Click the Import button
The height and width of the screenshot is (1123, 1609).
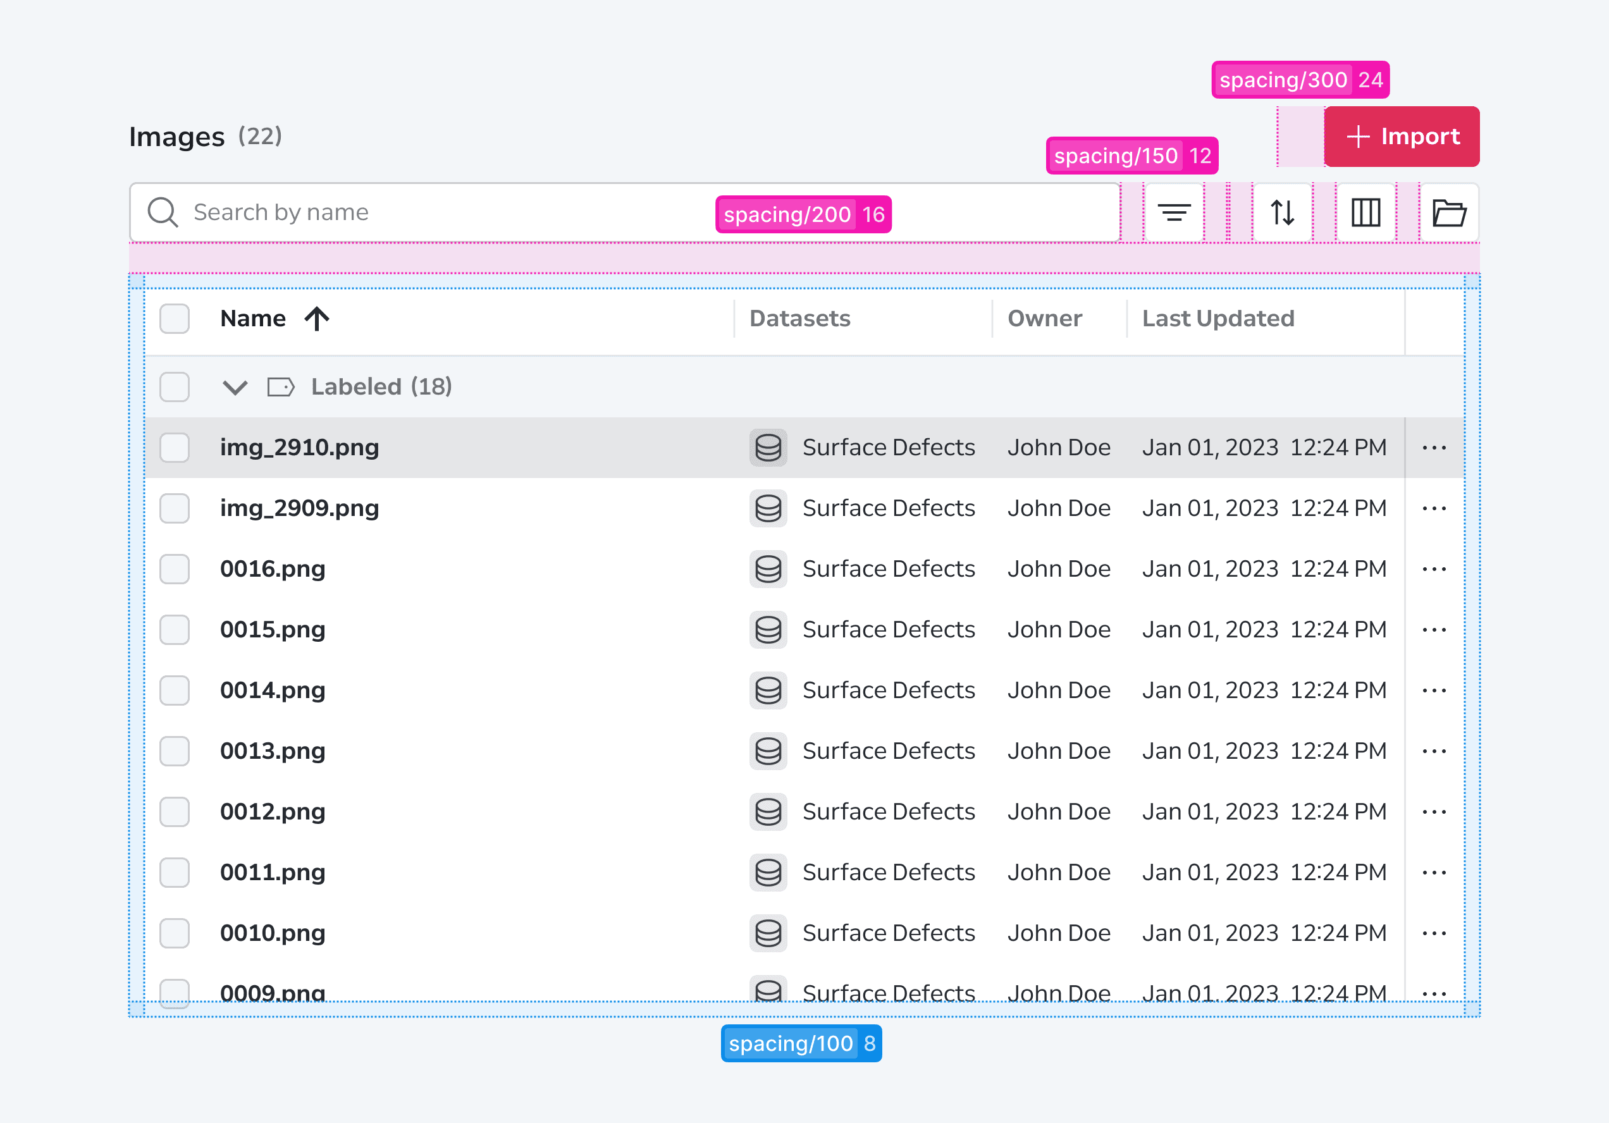pos(1402,137)
